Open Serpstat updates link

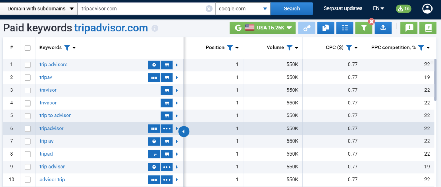(343, 8)
